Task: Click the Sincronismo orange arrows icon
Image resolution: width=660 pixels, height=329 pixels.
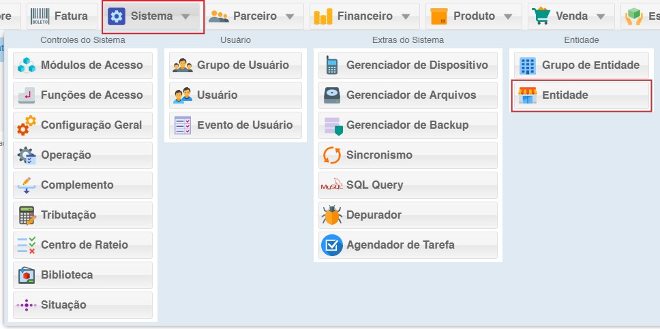Action: click(x=332, y=155)
